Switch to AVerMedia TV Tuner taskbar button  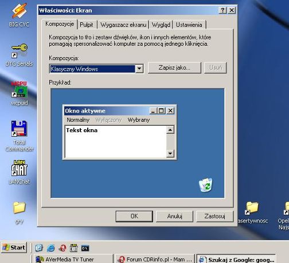pyautogui.click(x=73, y=259)
